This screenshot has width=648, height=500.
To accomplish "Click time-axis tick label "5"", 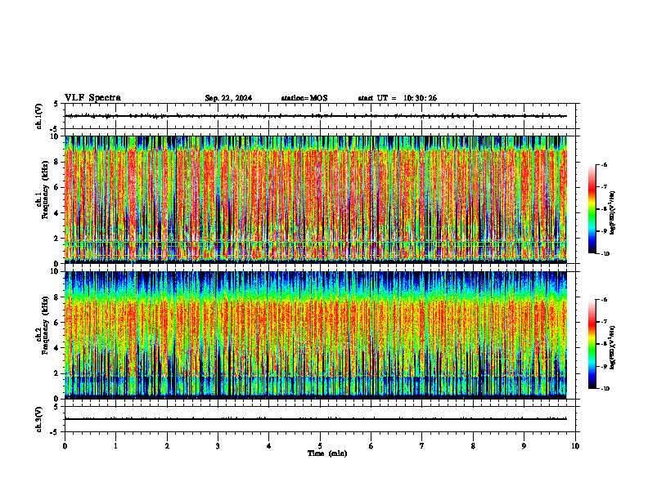I will 320,446.
